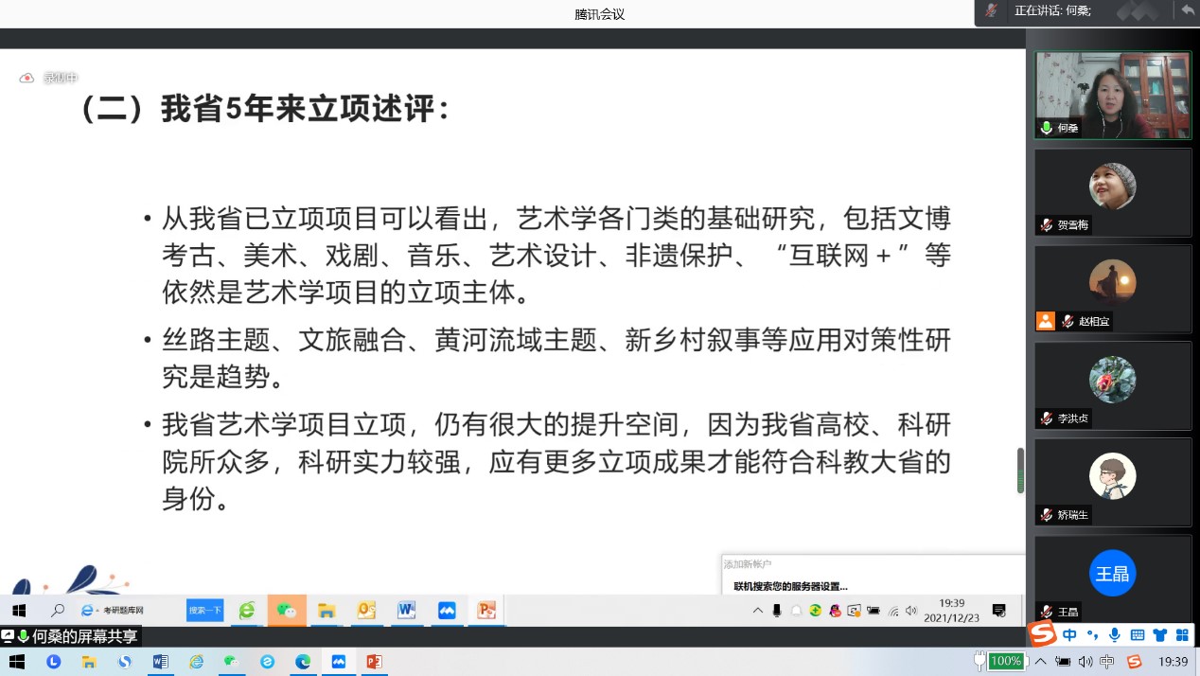
Task: Switch to Tencent Meeting in the bottom taskbar
Action: click(338, 662)
